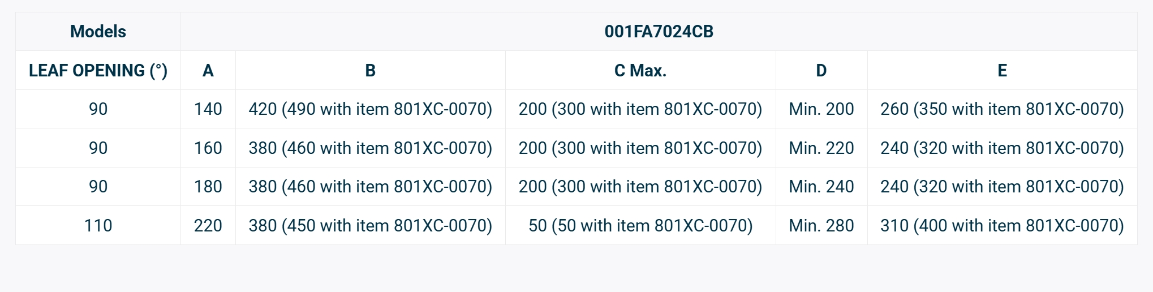Click the LEAF OPENING (°) column header

(x=98, y=71)
